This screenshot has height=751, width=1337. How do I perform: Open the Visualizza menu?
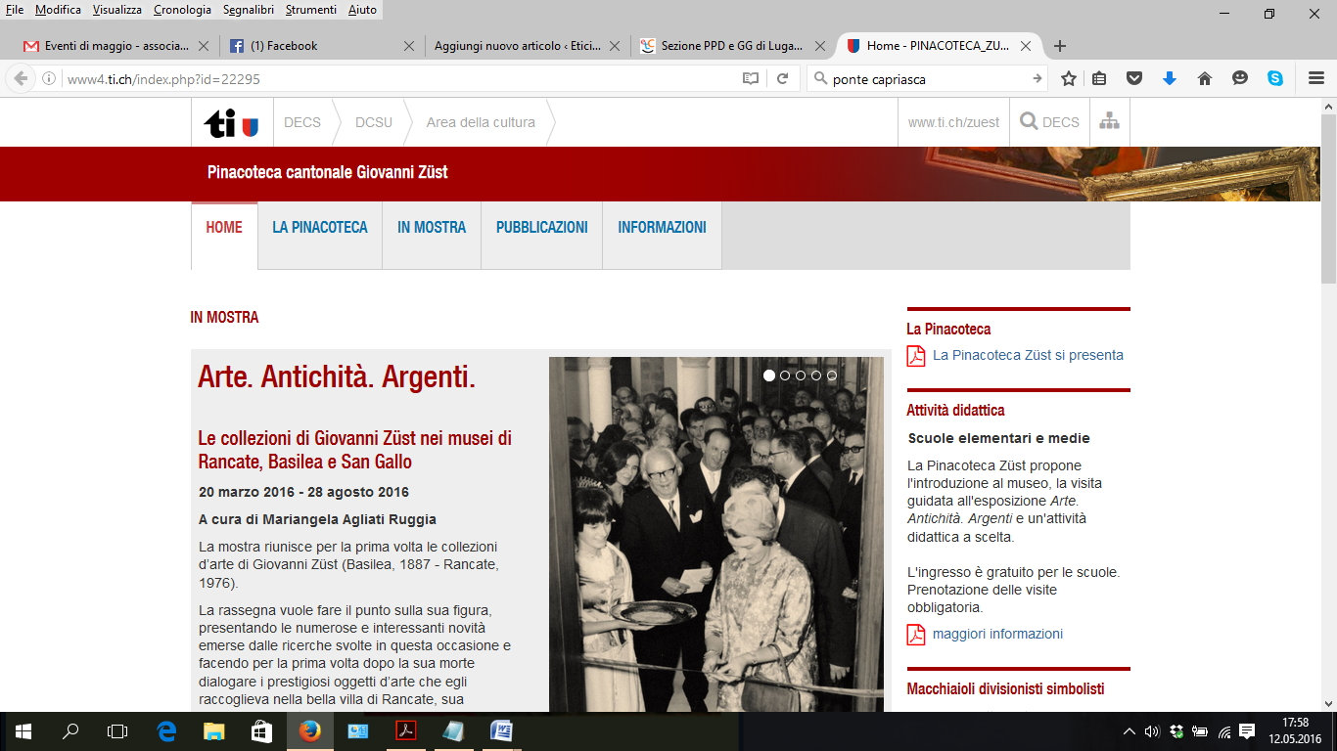117,10
